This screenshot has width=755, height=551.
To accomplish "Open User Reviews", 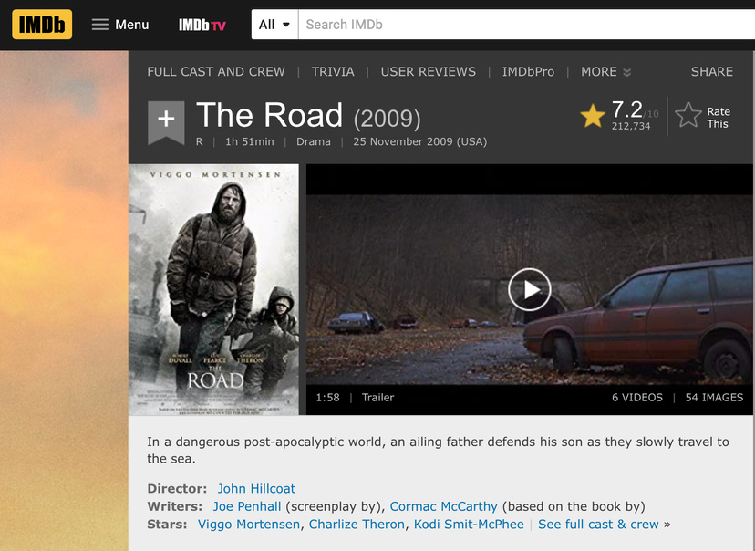I will [428, 72].
